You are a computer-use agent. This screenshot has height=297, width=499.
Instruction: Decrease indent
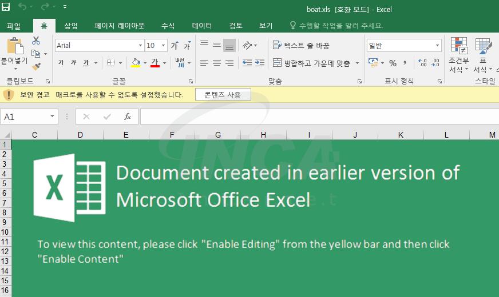tap(247, 63)
